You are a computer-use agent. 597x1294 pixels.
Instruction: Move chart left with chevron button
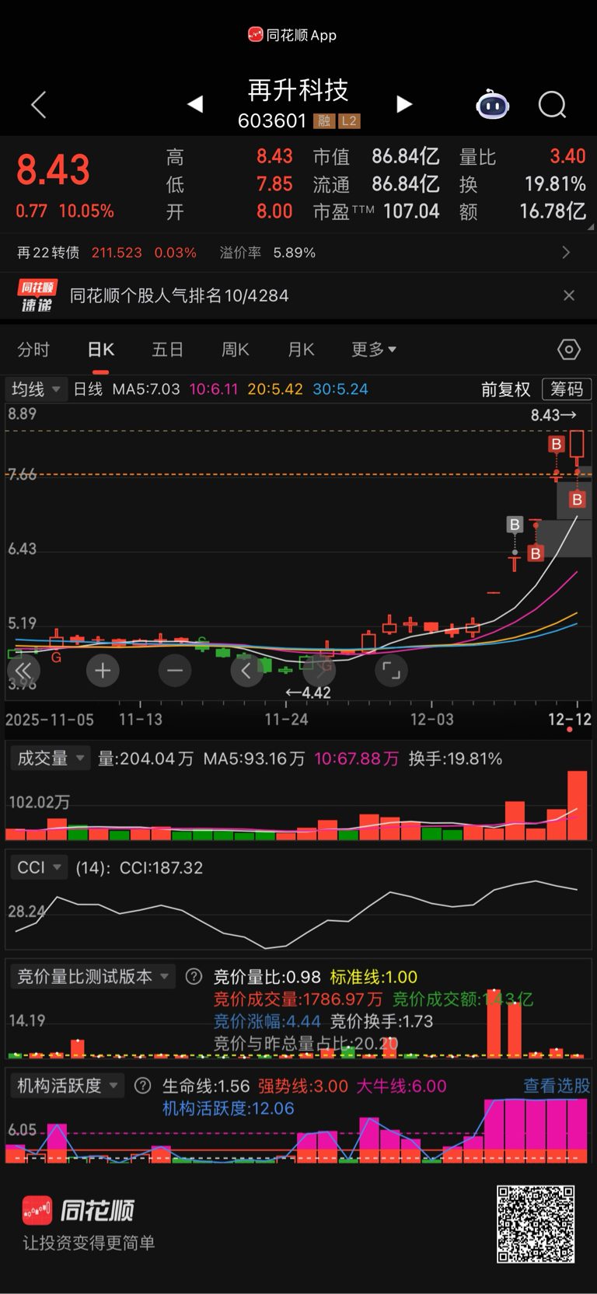(x=247, y=671)
